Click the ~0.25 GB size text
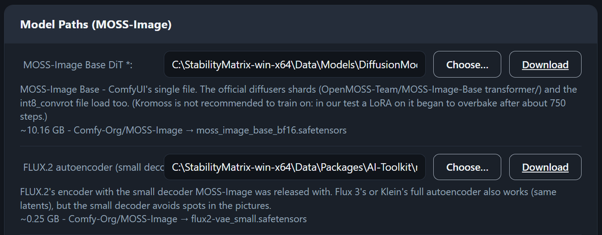The width and height of the screenshot is (602, 235). coord(40,219)
